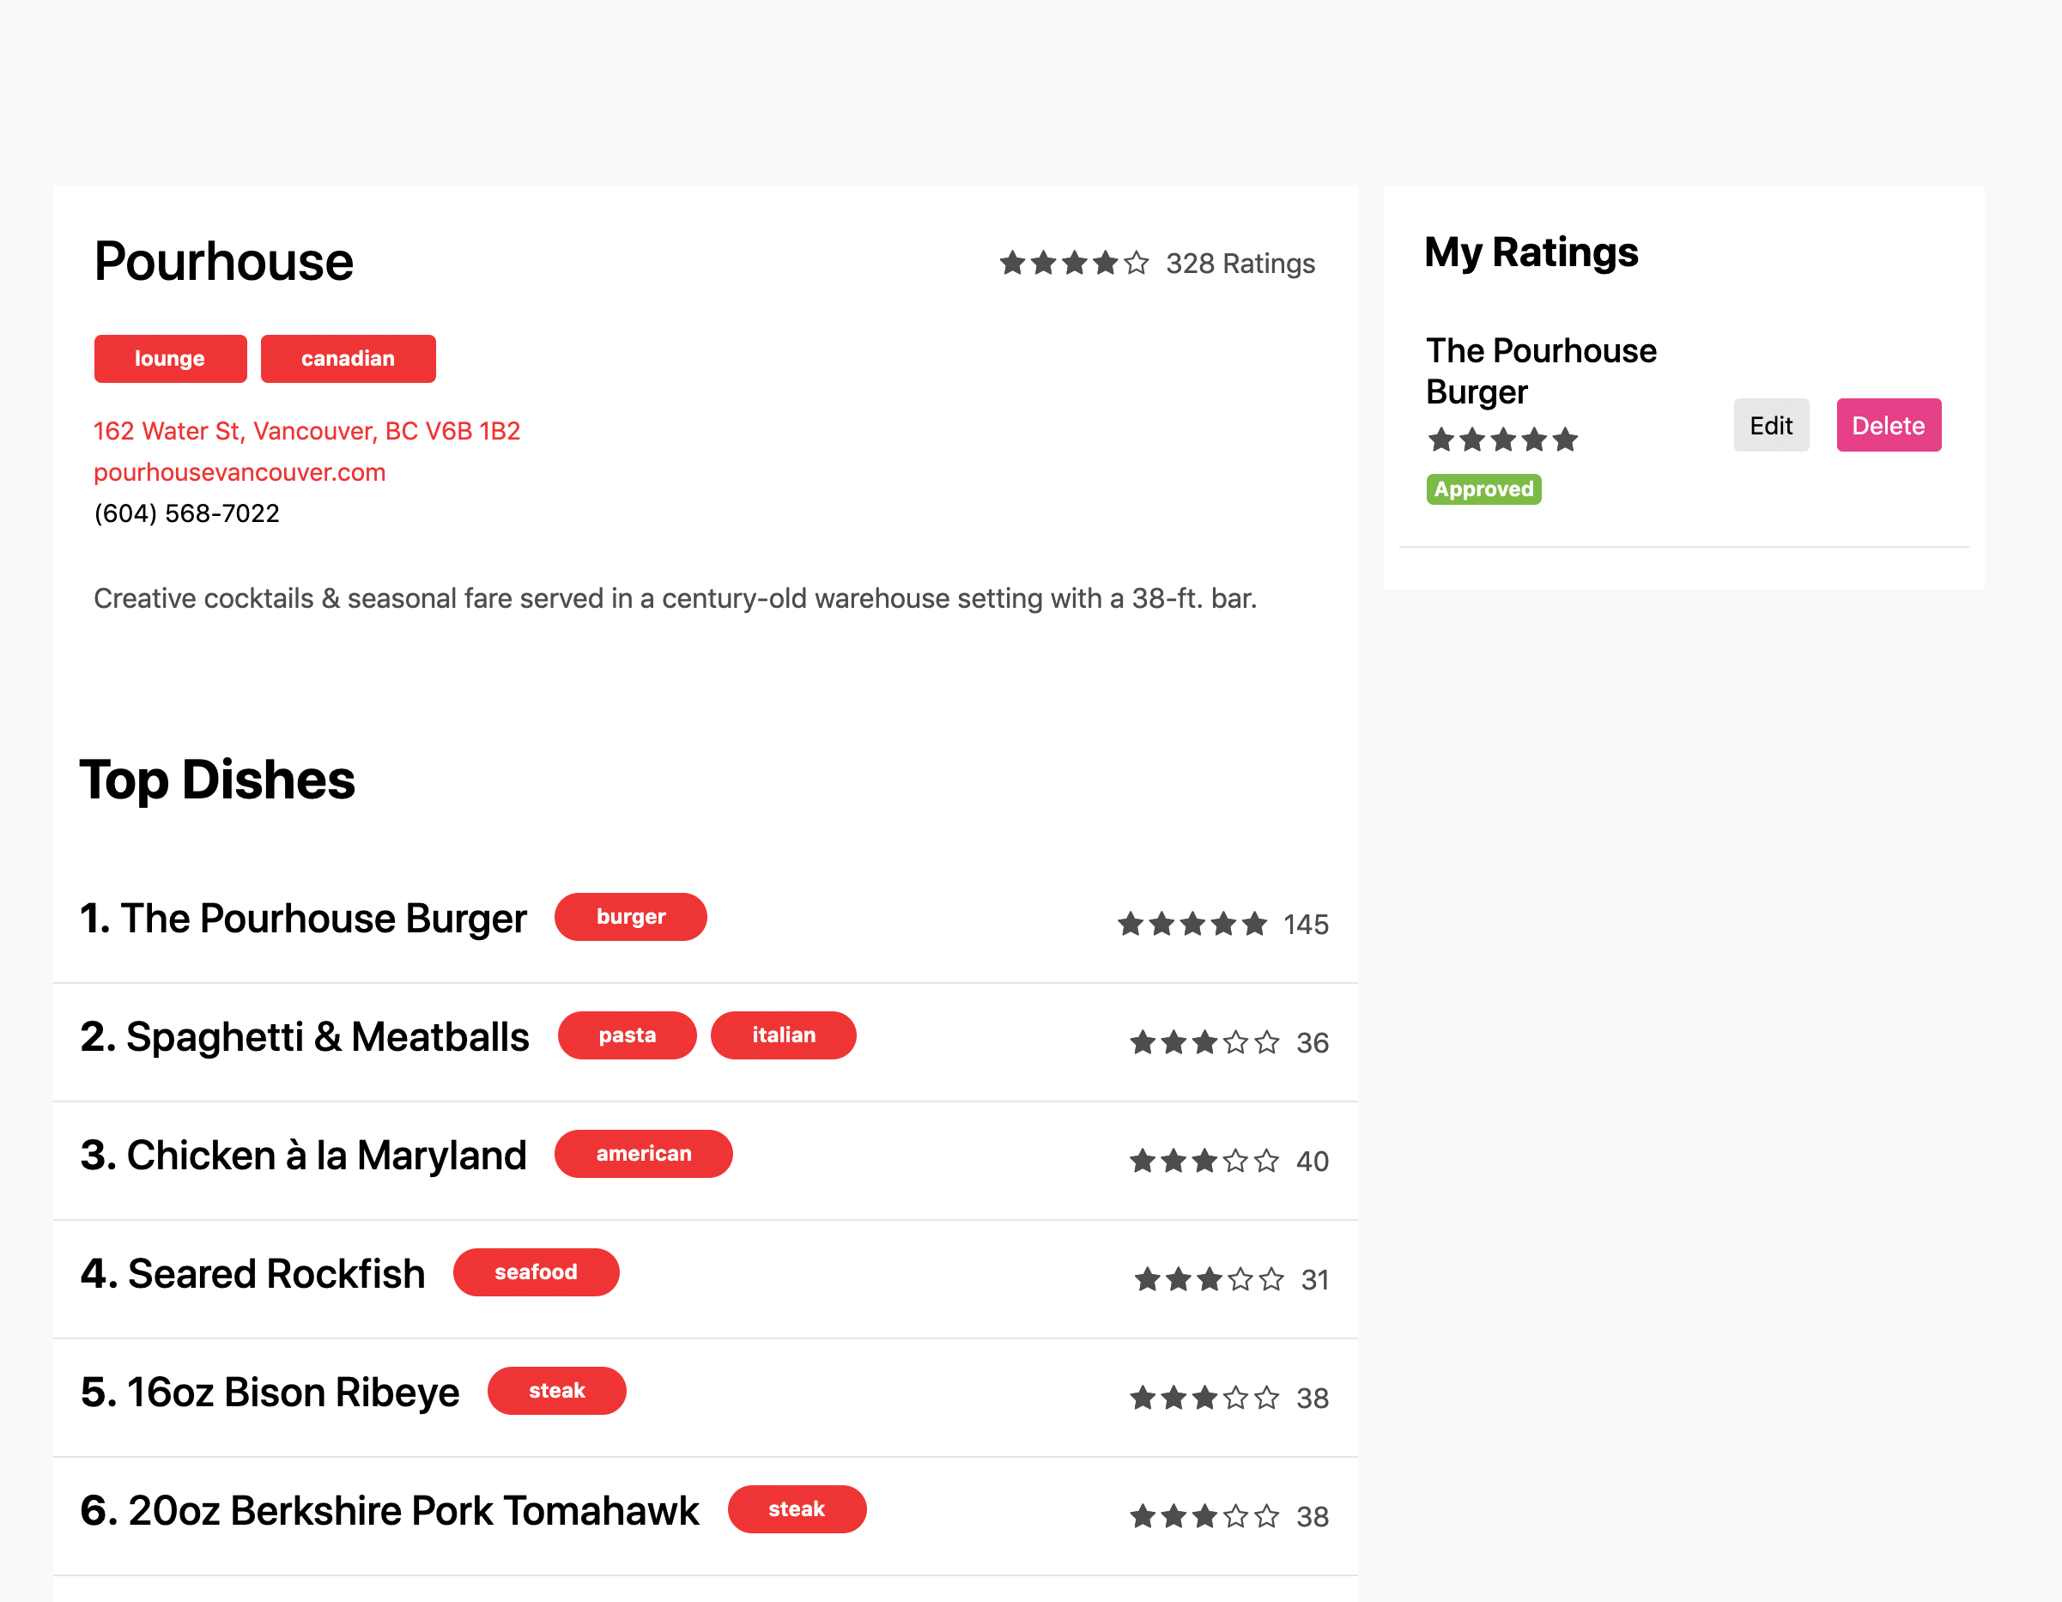The height and width of the screenshot is (1602, 2062).
Task: Click the Approved status badge
Action: (1483, 489)
